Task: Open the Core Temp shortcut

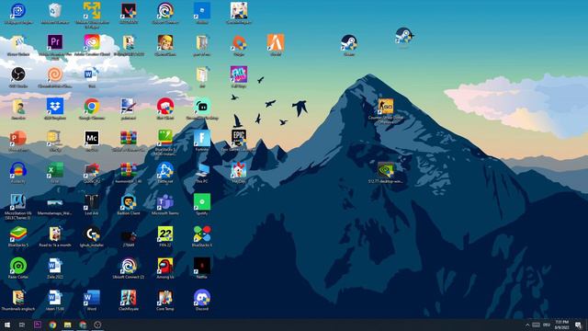Action: (165, 298)
